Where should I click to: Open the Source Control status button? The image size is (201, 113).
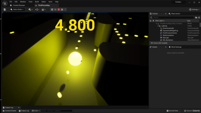(x=192, y=111)
